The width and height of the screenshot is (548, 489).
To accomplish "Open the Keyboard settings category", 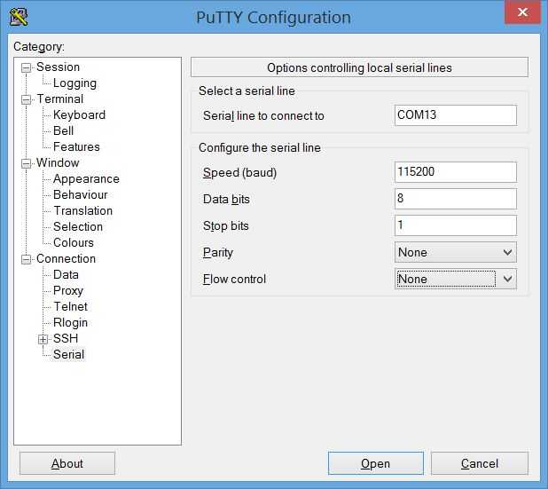I will pyautogui.click(x=79, y=115).
